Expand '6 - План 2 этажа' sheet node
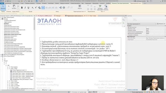The height and width of the screenshot is (93, 166). click(8, 81)
